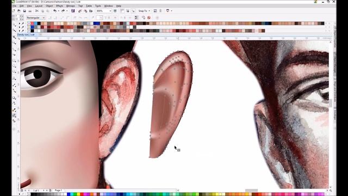Click the Publish to PDF icon
This screenshot has height=196, width=348.
point(91,11)
